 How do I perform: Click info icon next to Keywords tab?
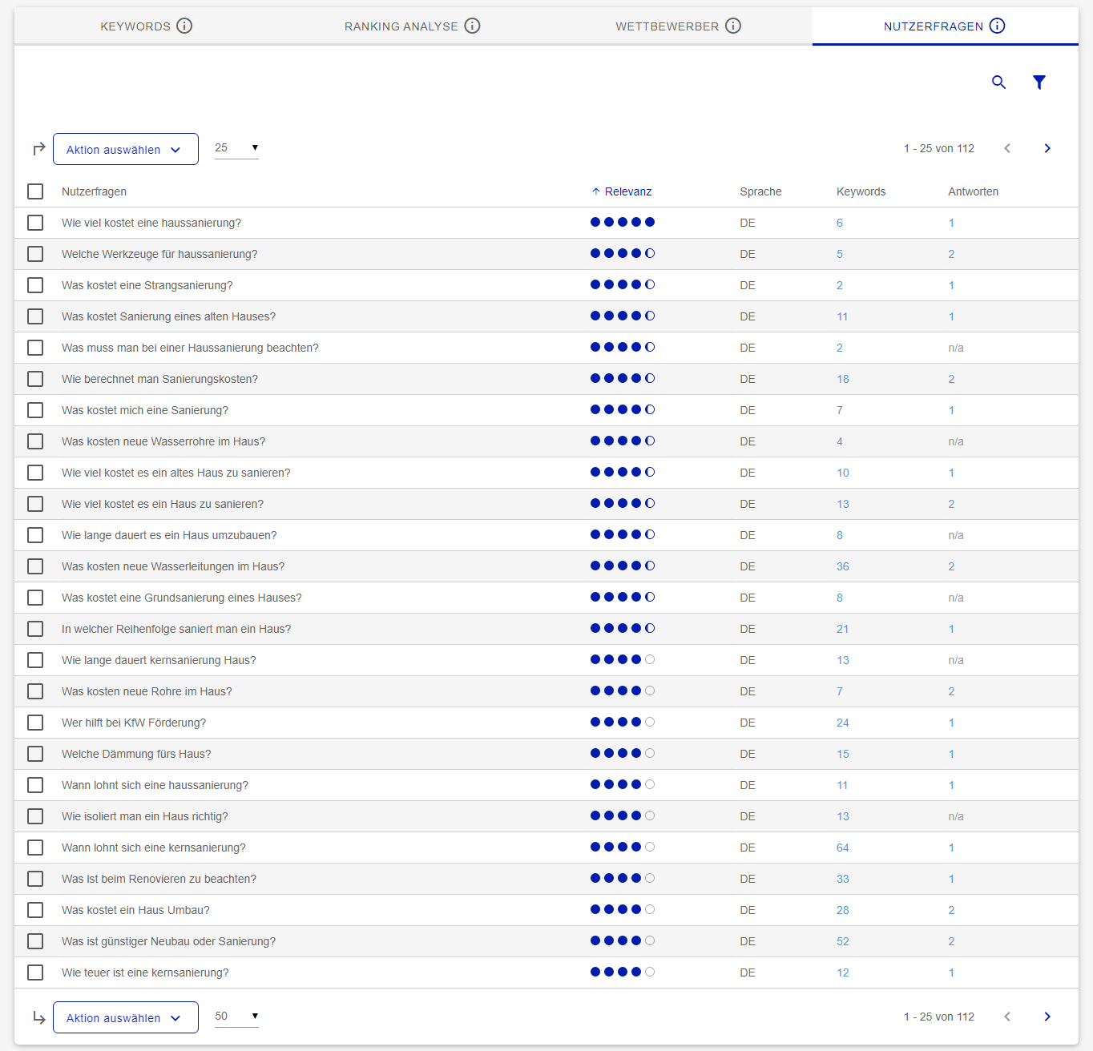point(184,26)
